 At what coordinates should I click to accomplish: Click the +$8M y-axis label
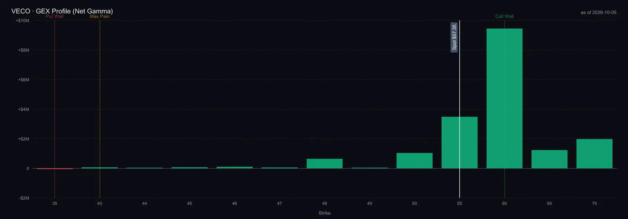click(24, 50)
